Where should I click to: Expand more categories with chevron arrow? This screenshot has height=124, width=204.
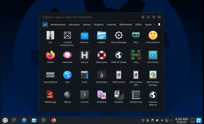[154, 24]
